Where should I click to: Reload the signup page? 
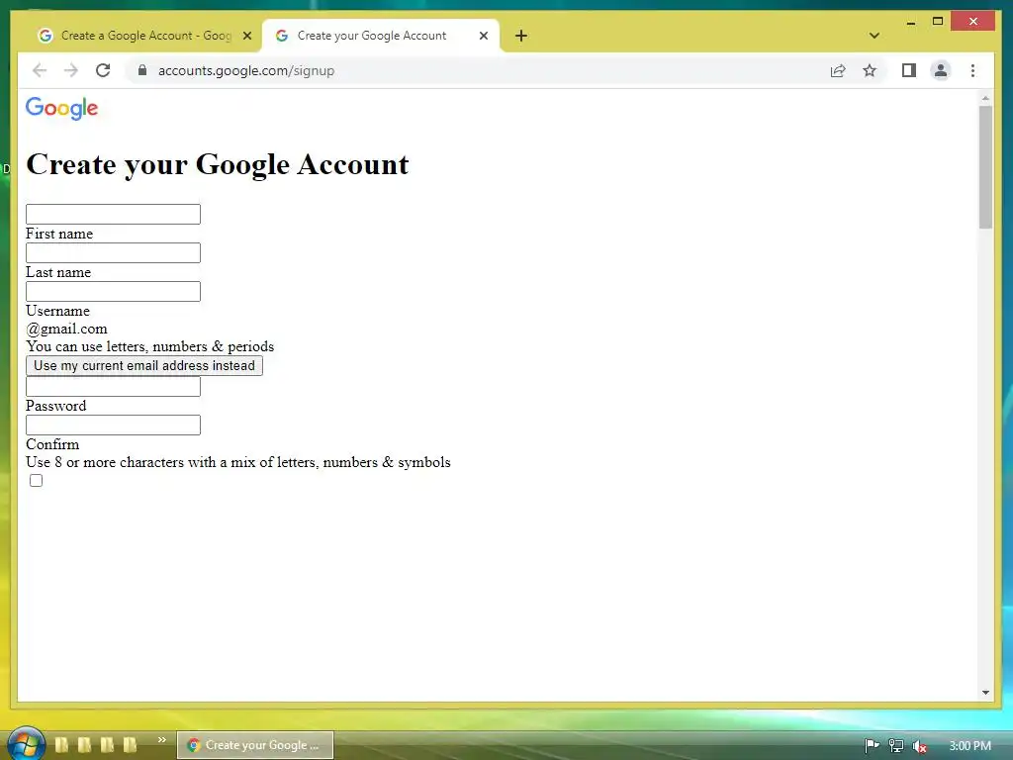103,70
